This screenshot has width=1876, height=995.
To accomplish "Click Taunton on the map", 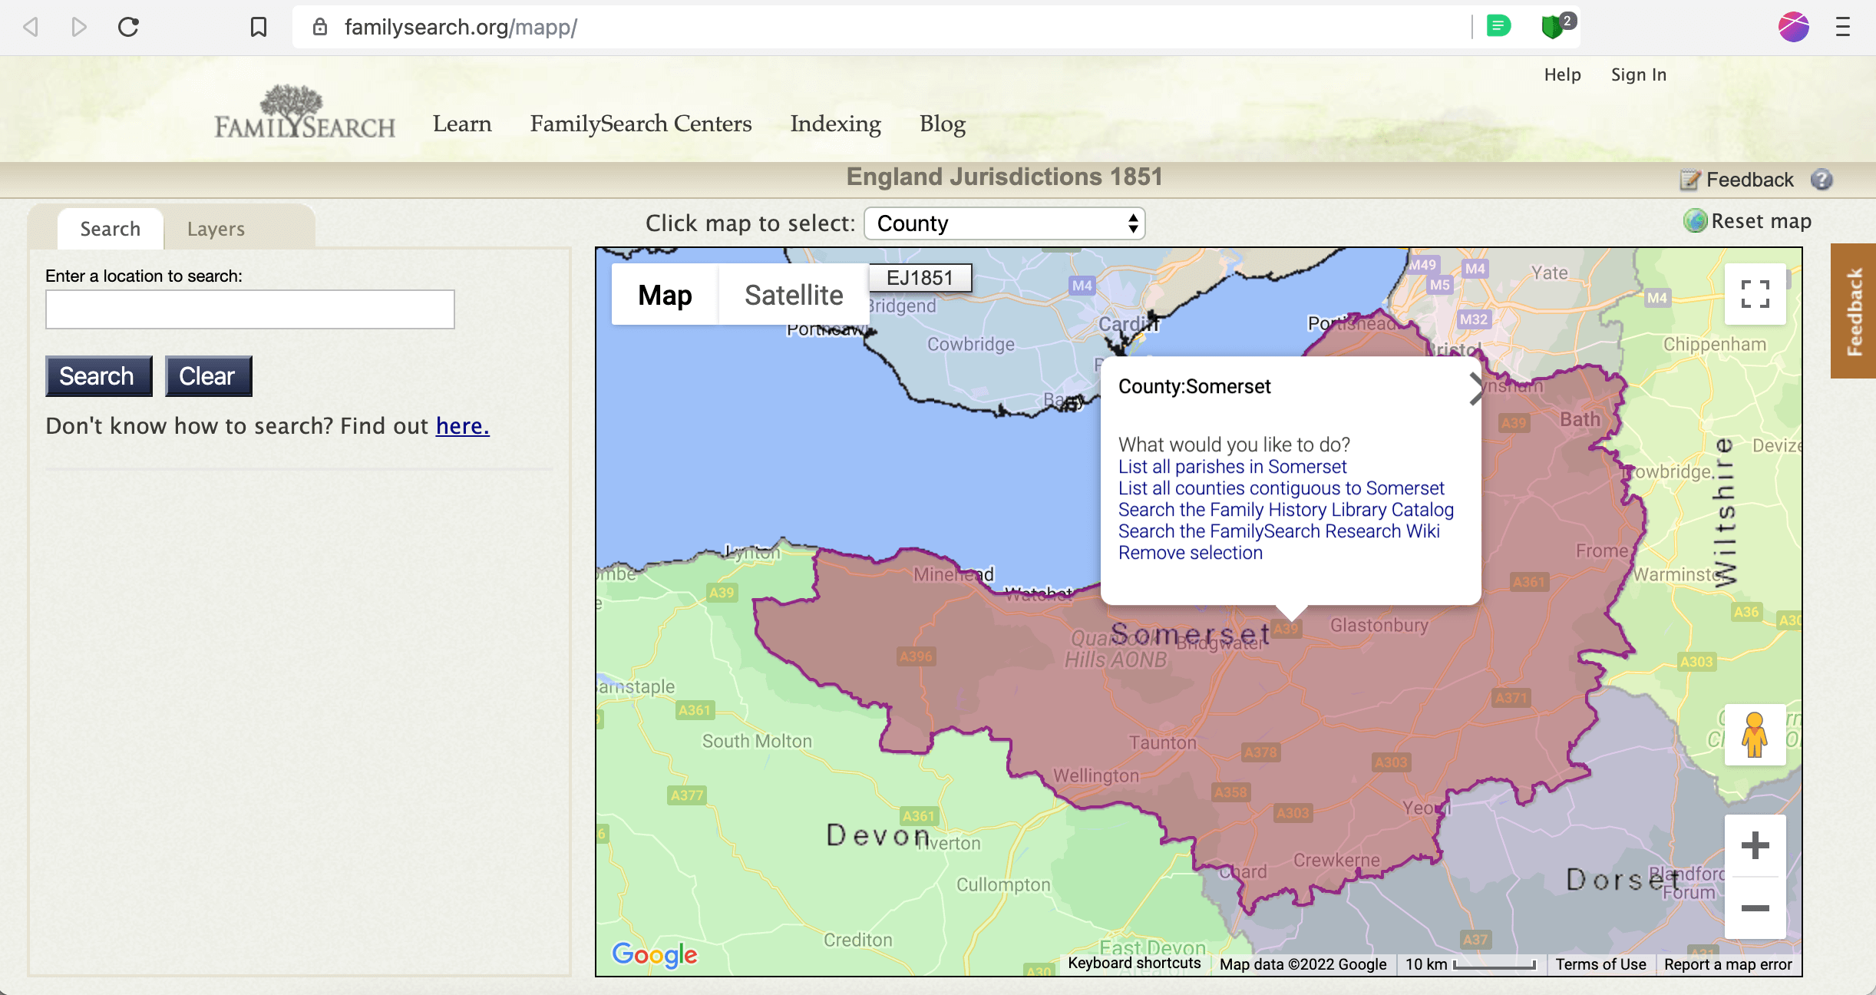I will [x=1162, y=742].
